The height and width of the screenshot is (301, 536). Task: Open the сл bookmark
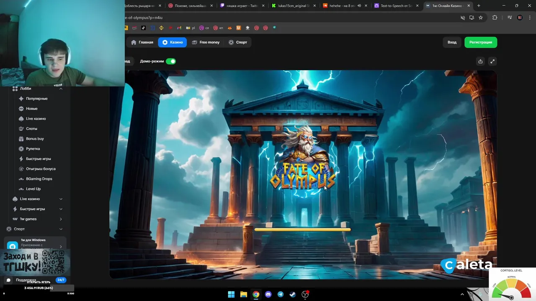(x=204, y=28)
